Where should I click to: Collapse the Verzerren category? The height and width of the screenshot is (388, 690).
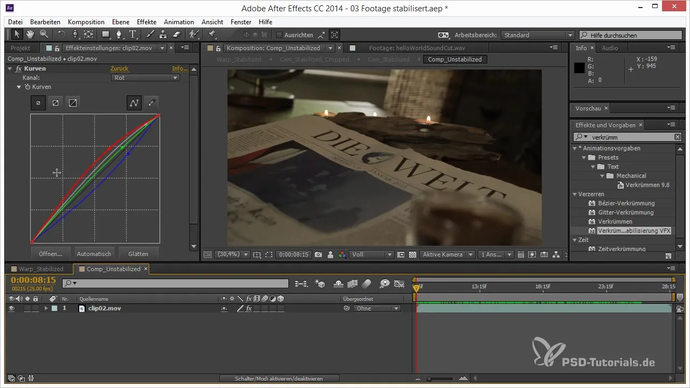pos(575,194)
